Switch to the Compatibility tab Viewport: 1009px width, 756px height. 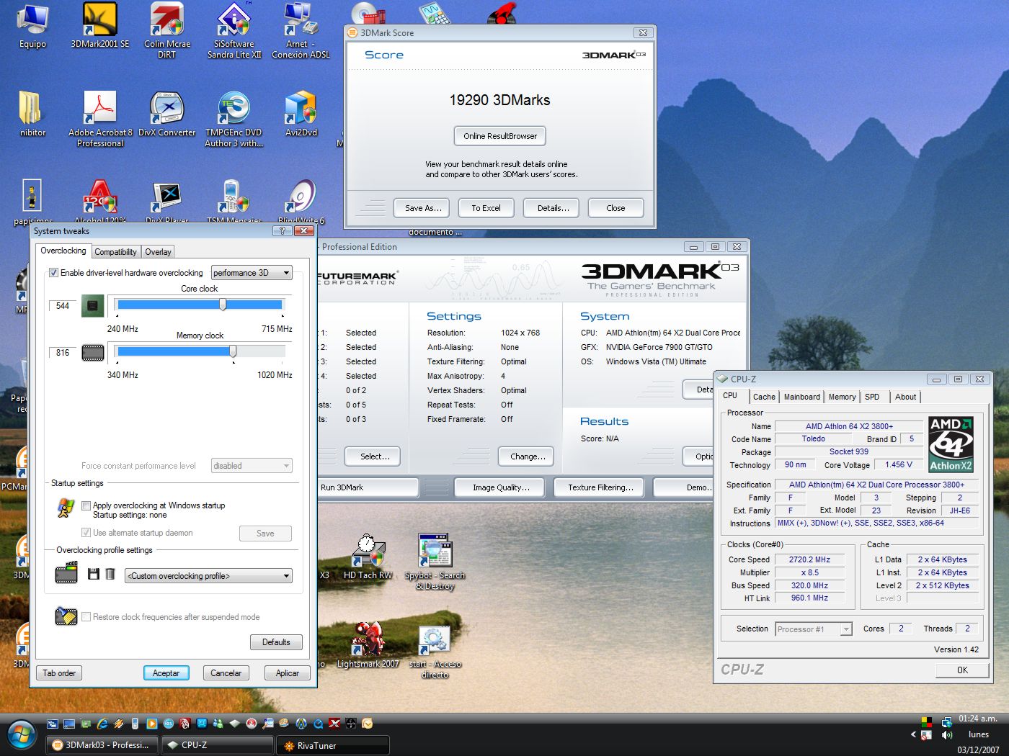[115, 252]
